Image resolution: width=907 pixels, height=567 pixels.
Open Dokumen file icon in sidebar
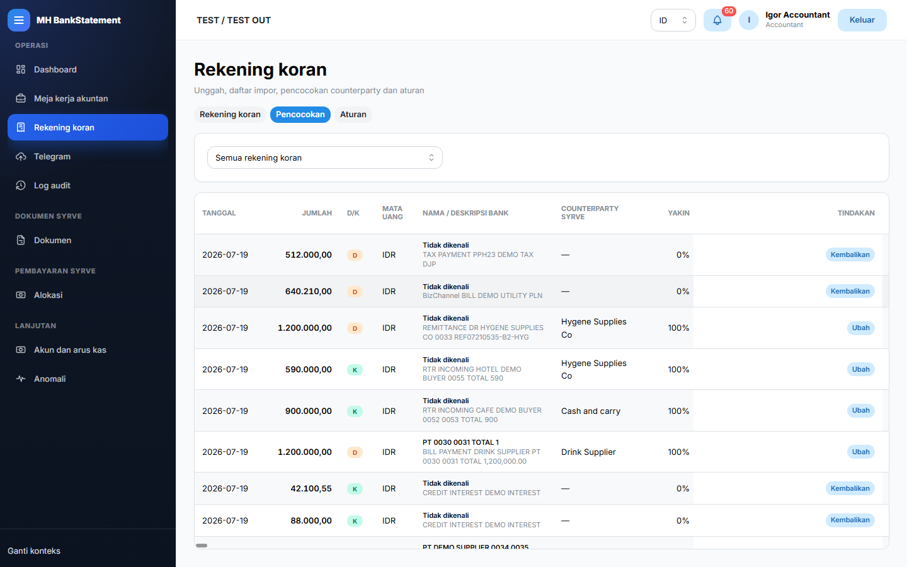[x=21, y=240]
